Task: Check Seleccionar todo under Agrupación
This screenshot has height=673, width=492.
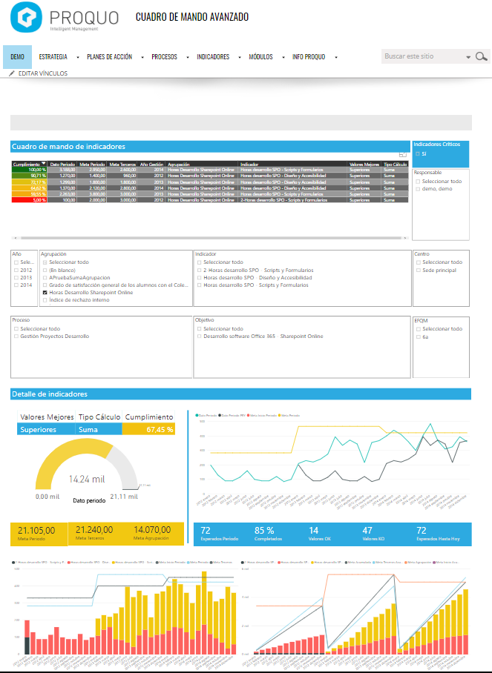Action: pos(45,262)
